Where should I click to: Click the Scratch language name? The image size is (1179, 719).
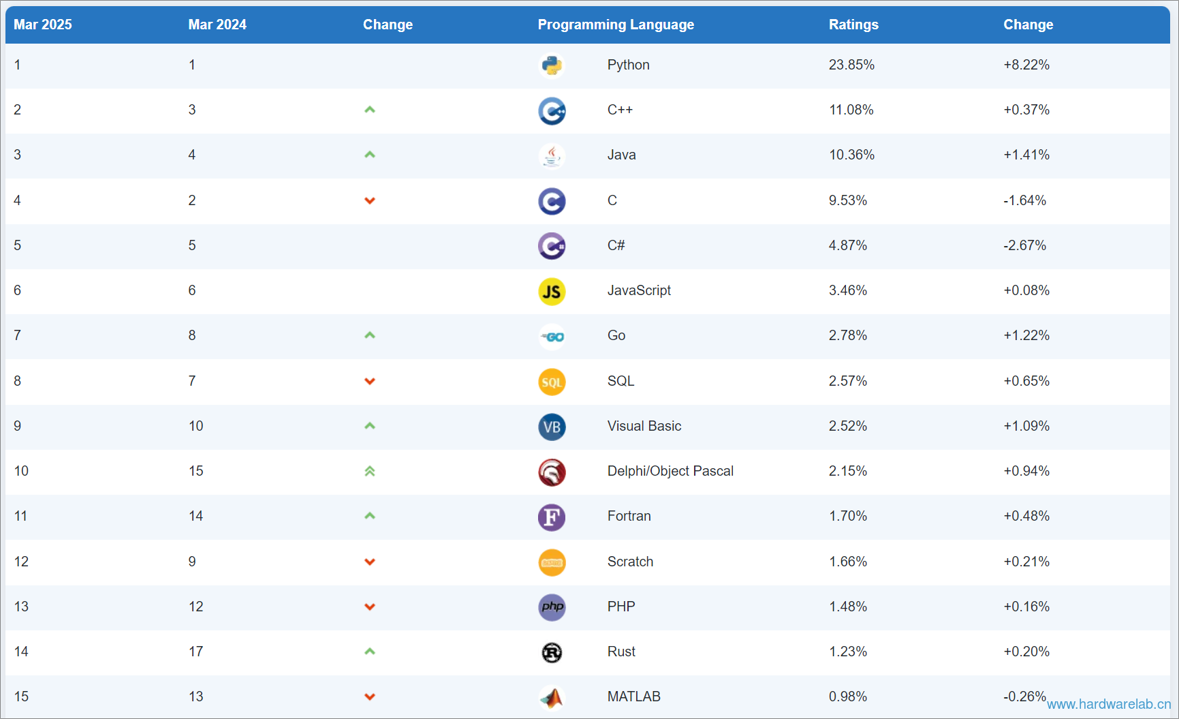point(630,562)
